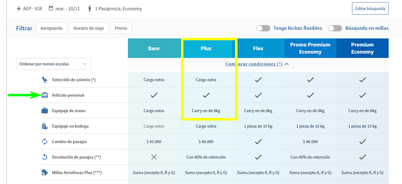This screenshot has width=402, height=184.
Task: Open the Aeropuerto filter
Action: (x=51, y=28)
